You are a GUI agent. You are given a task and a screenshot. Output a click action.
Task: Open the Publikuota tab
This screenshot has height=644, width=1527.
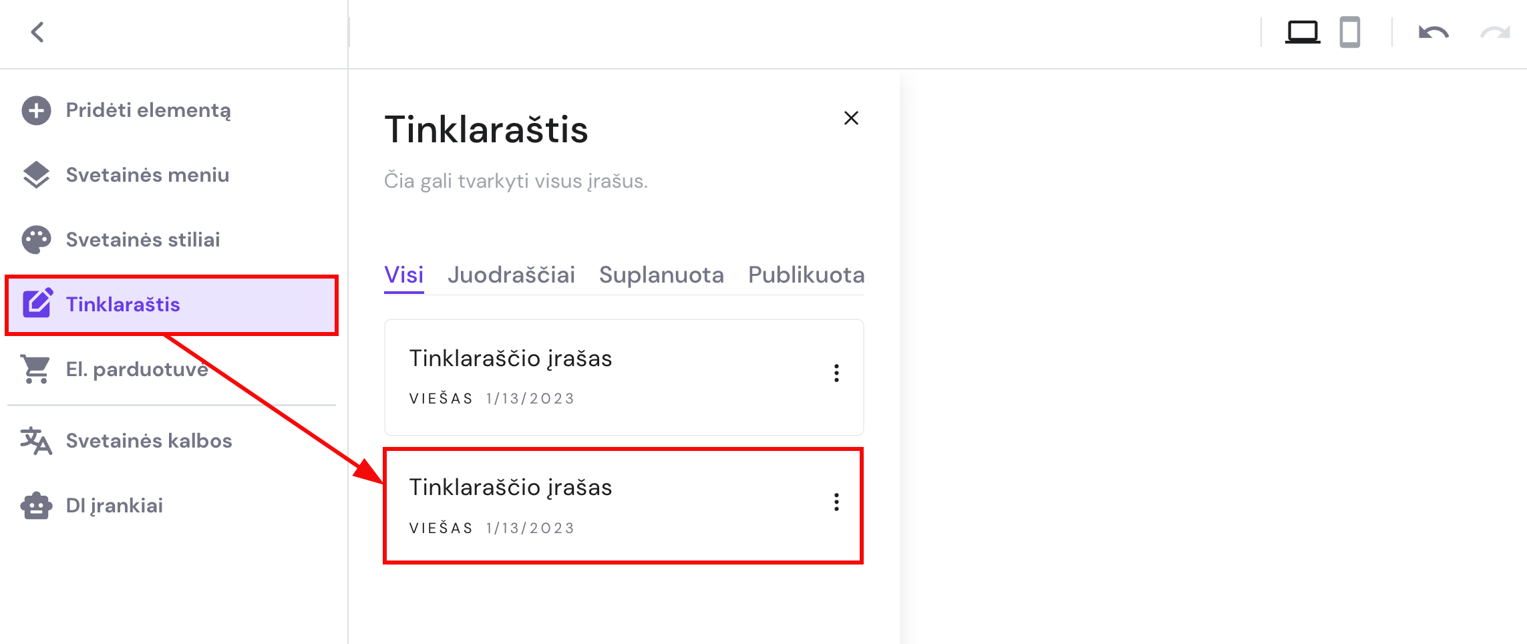(x=806, y=275)
